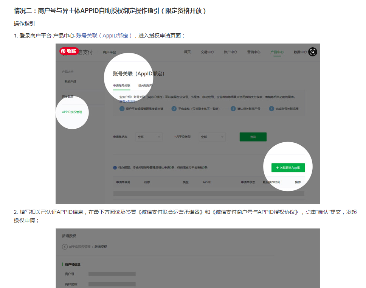
Task: Open the 账户中心 nav item
Action: pos(230,52)
